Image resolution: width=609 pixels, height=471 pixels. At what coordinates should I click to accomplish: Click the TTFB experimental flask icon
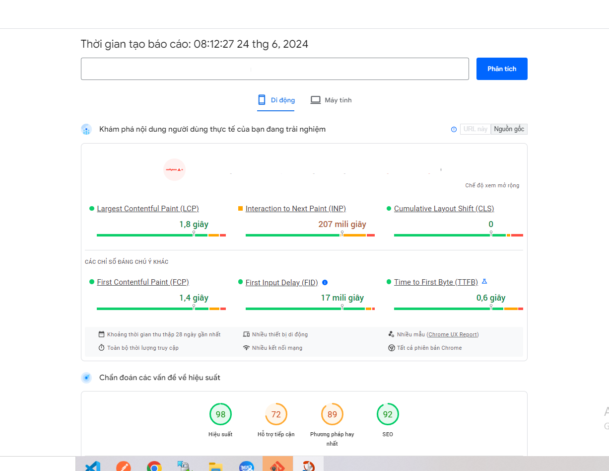[484, 282]
